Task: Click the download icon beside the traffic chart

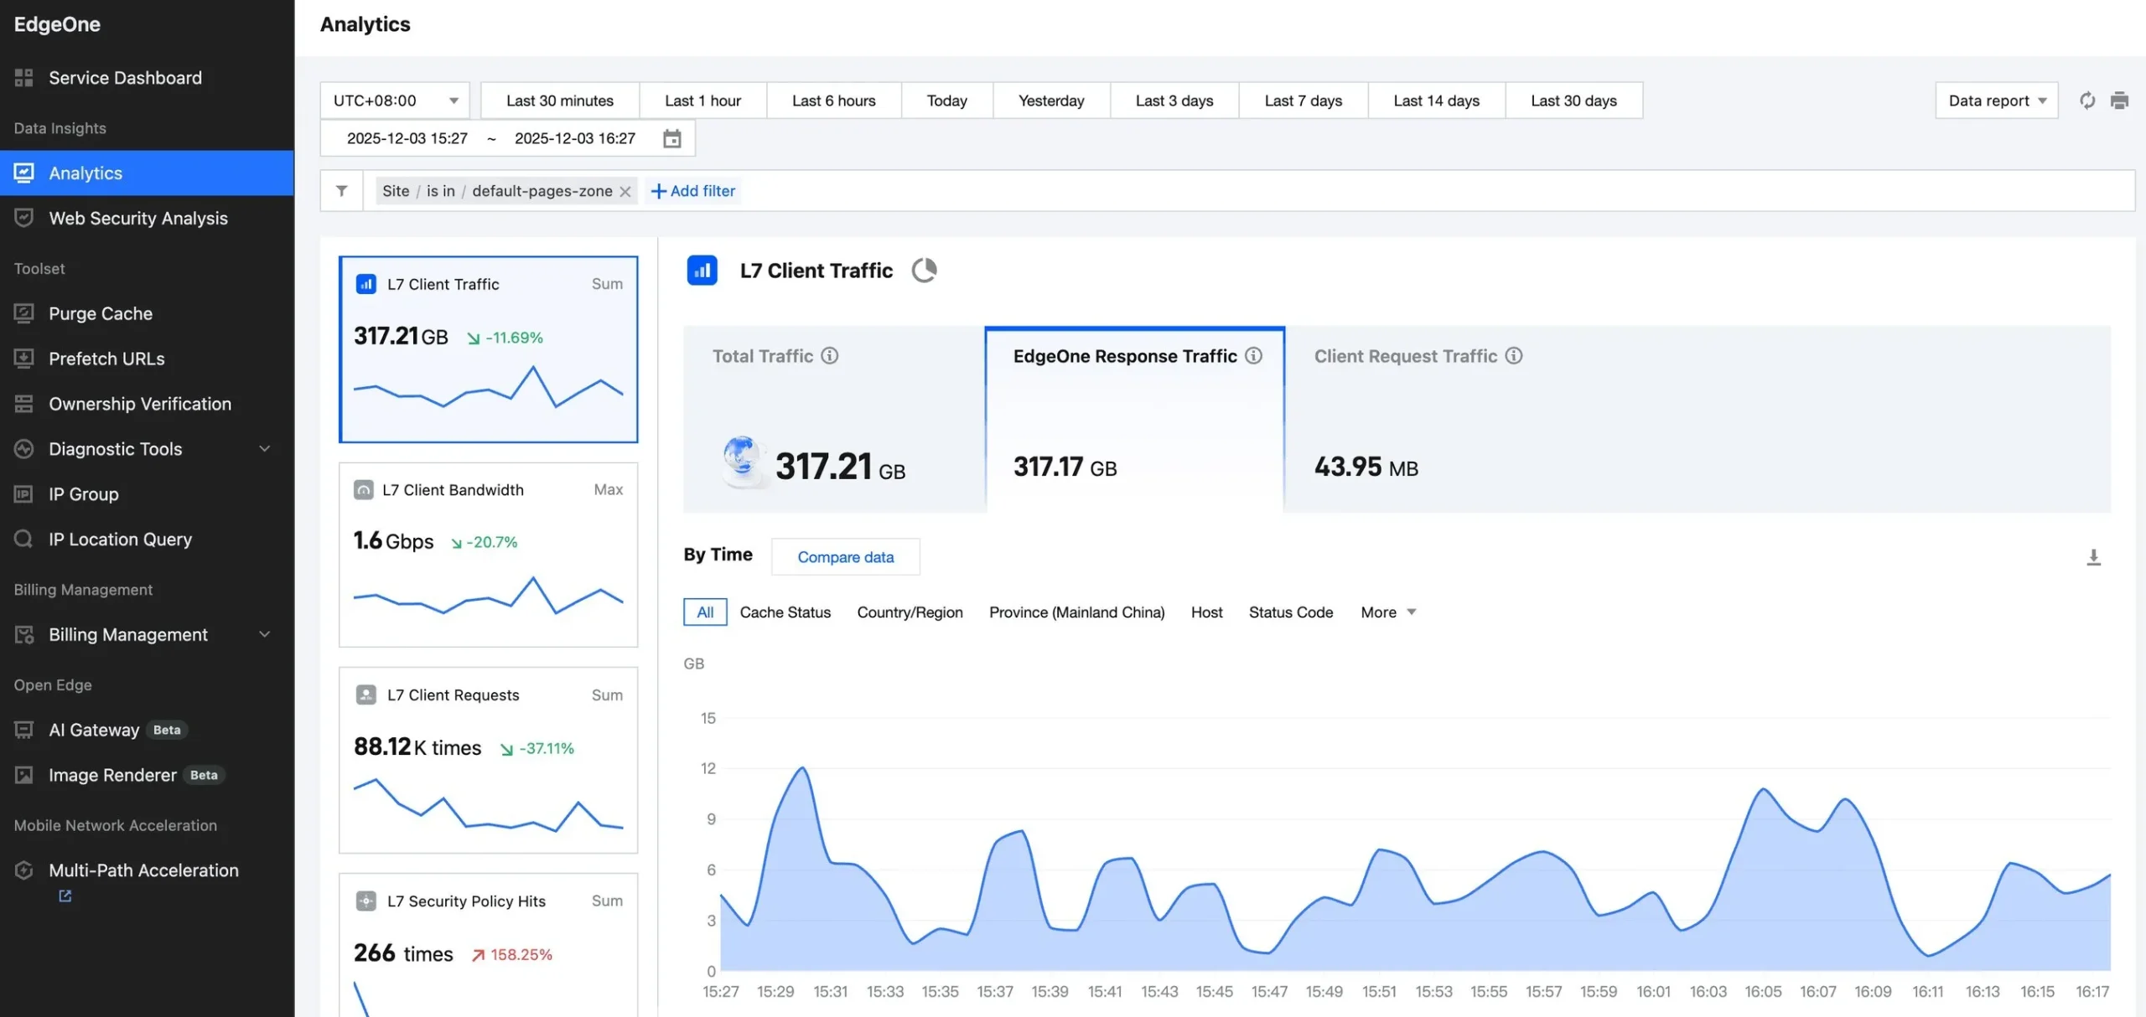Action: point(2094,557)
